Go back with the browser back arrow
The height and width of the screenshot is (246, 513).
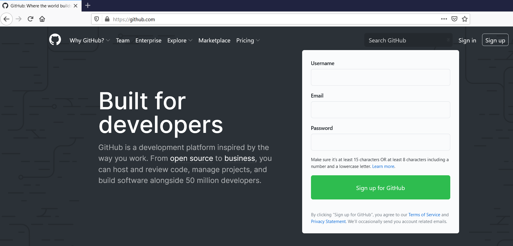(6, 19)
